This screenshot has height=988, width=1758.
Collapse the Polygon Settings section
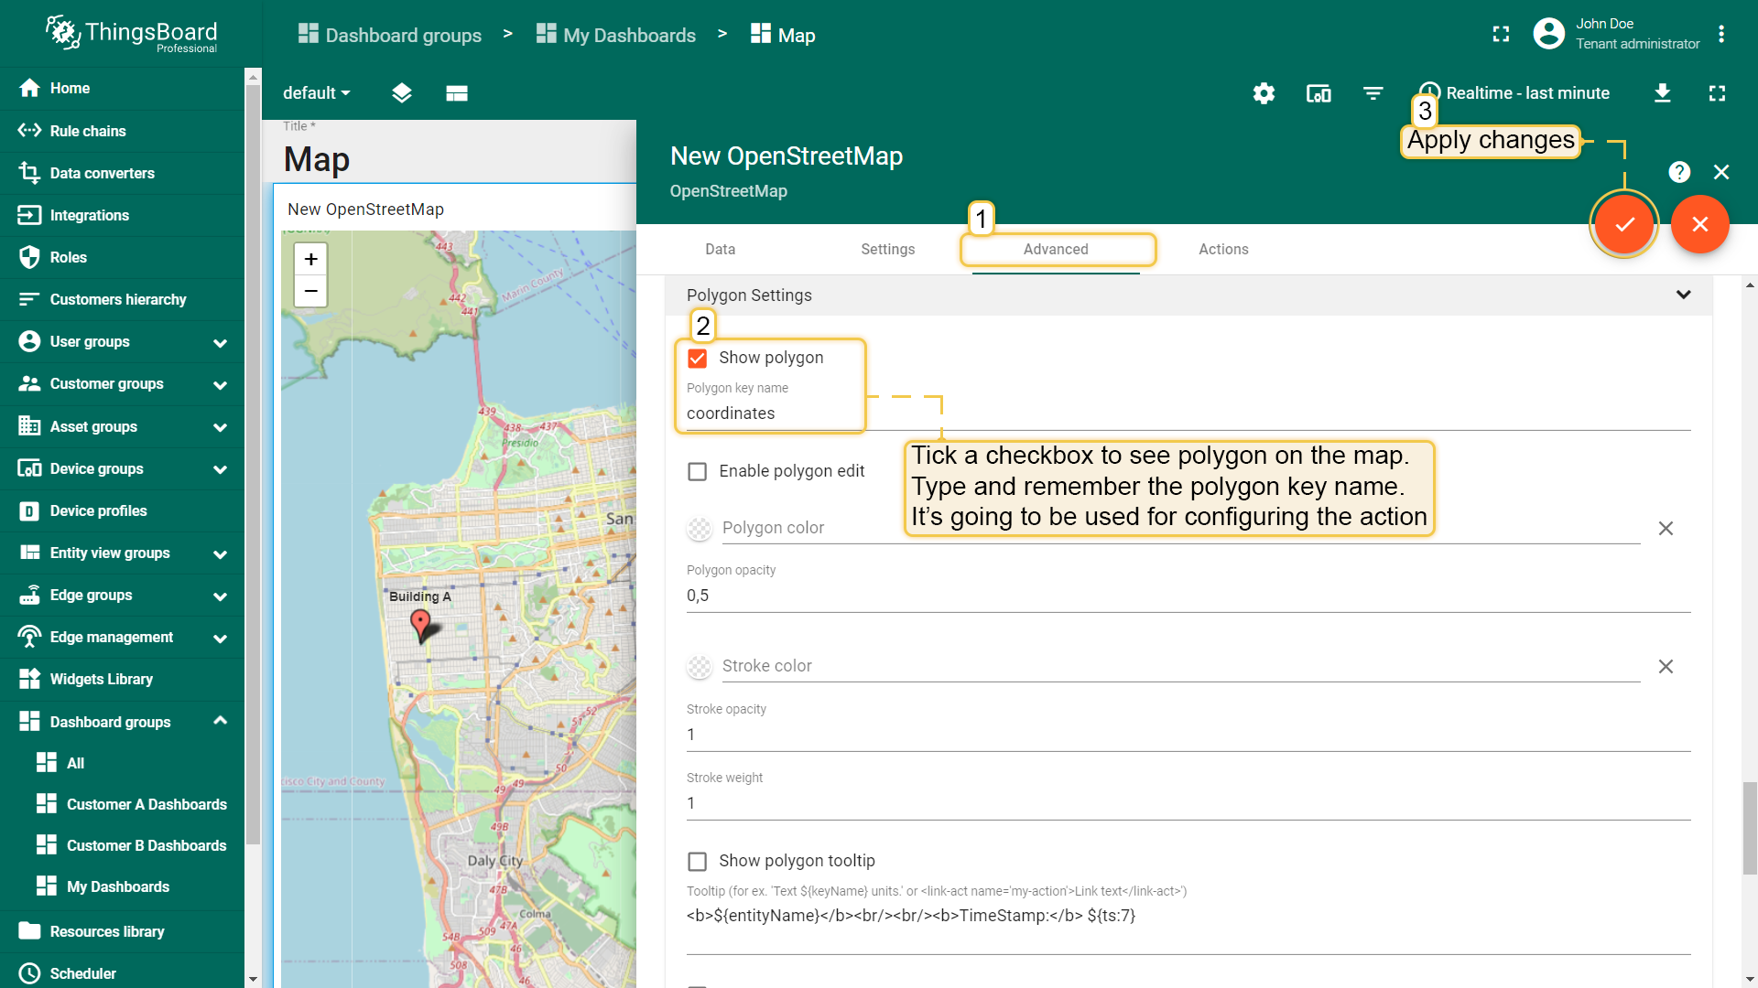[1683, 295]
